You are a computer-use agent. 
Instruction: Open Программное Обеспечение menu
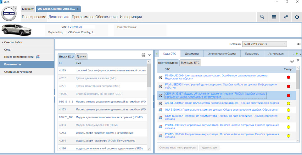tap(95, 17)
